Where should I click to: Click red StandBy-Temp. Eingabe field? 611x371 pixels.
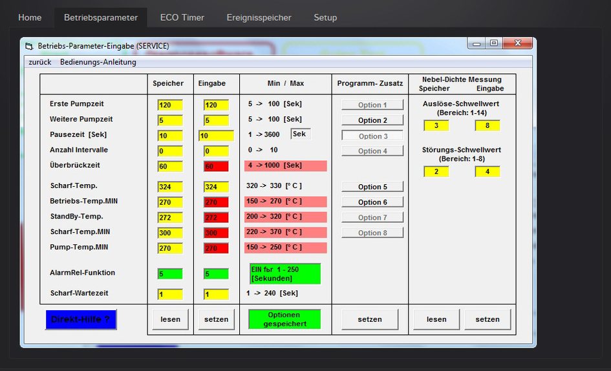[x=216, y=217]
